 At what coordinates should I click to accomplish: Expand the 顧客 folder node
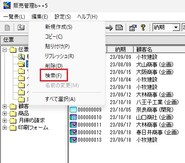pyautogui.click(x=4, y=106)
